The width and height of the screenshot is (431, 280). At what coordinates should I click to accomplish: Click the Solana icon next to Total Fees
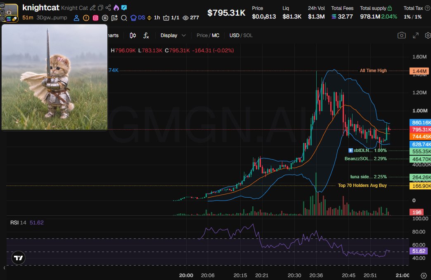tap(334, 17)
